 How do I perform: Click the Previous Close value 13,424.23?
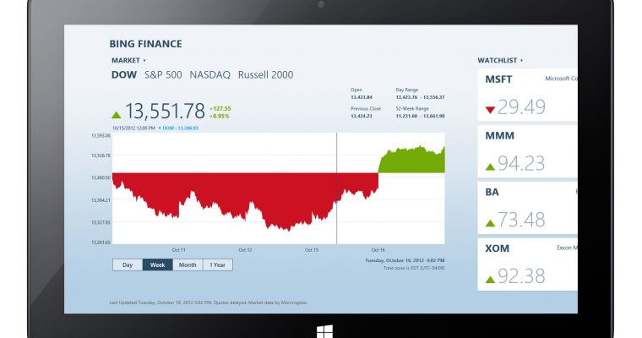click(362, 116)
